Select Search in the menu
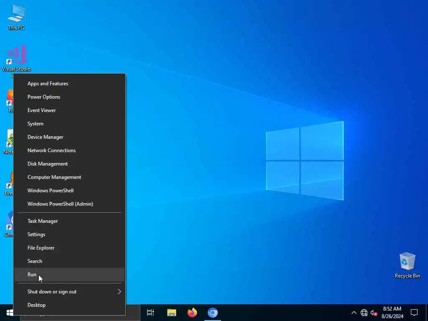 (70, 261)
